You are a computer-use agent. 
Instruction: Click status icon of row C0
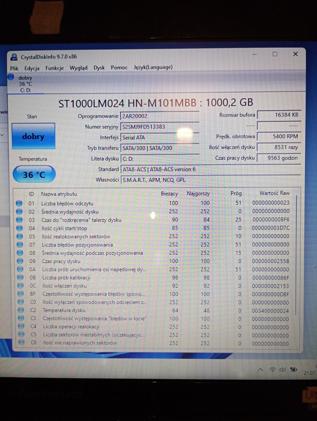21,302
